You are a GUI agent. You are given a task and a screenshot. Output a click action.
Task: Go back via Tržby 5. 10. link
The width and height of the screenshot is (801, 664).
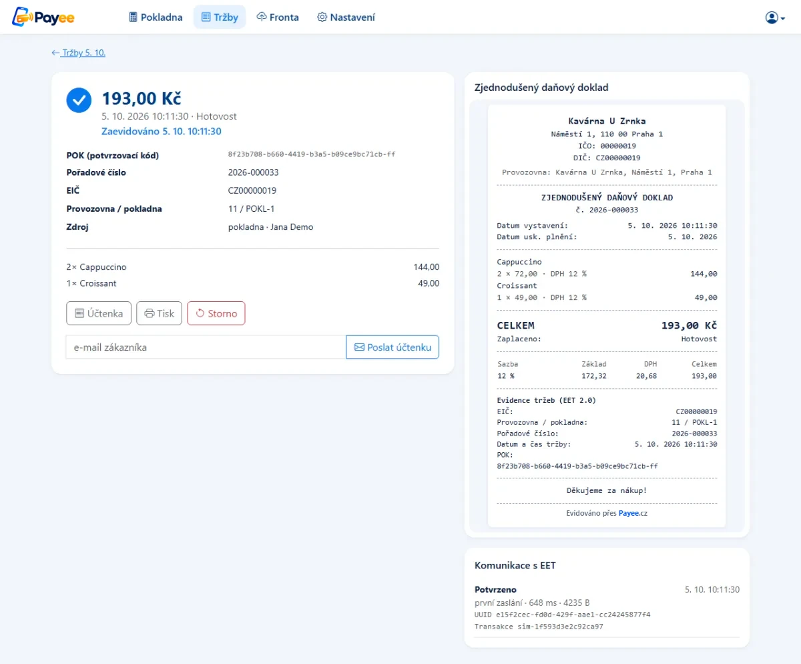(x=78, y=53)
